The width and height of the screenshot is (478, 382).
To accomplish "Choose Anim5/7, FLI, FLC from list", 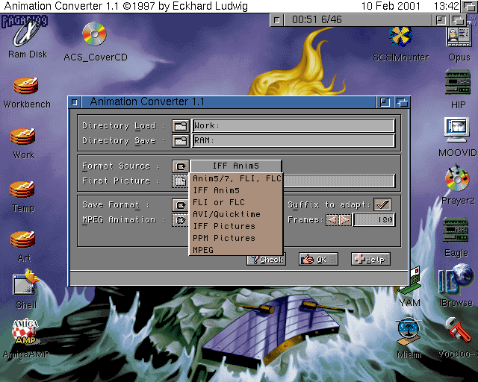I will pyautogui.click(x=237, y=178).
